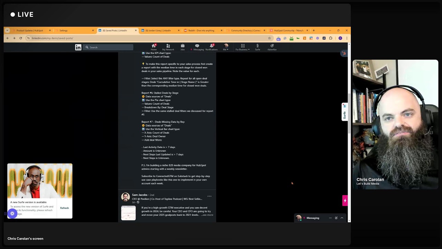The height and width of the screenshot is (249, 442).
Task: Click the 'Amount is Unknown' line
Action: (x=154, y=151)
